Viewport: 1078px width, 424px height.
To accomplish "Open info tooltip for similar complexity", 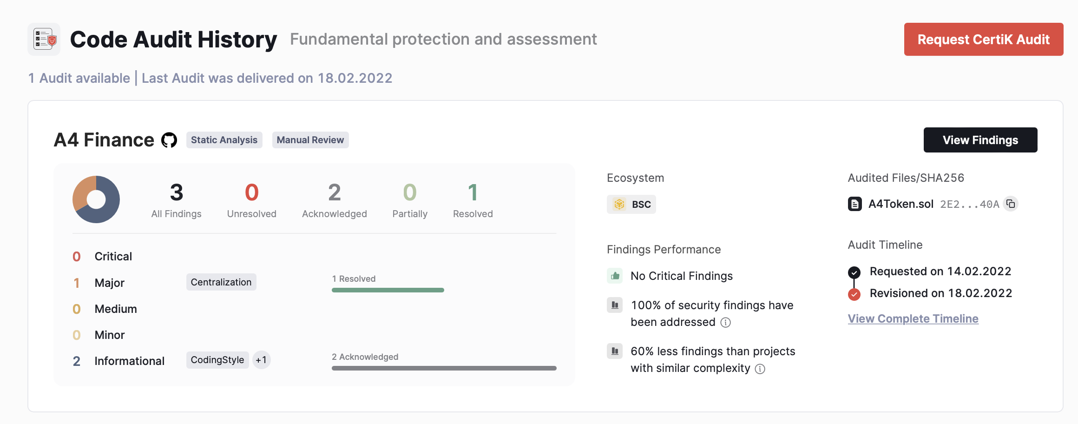I will click(x=760, y=369).
